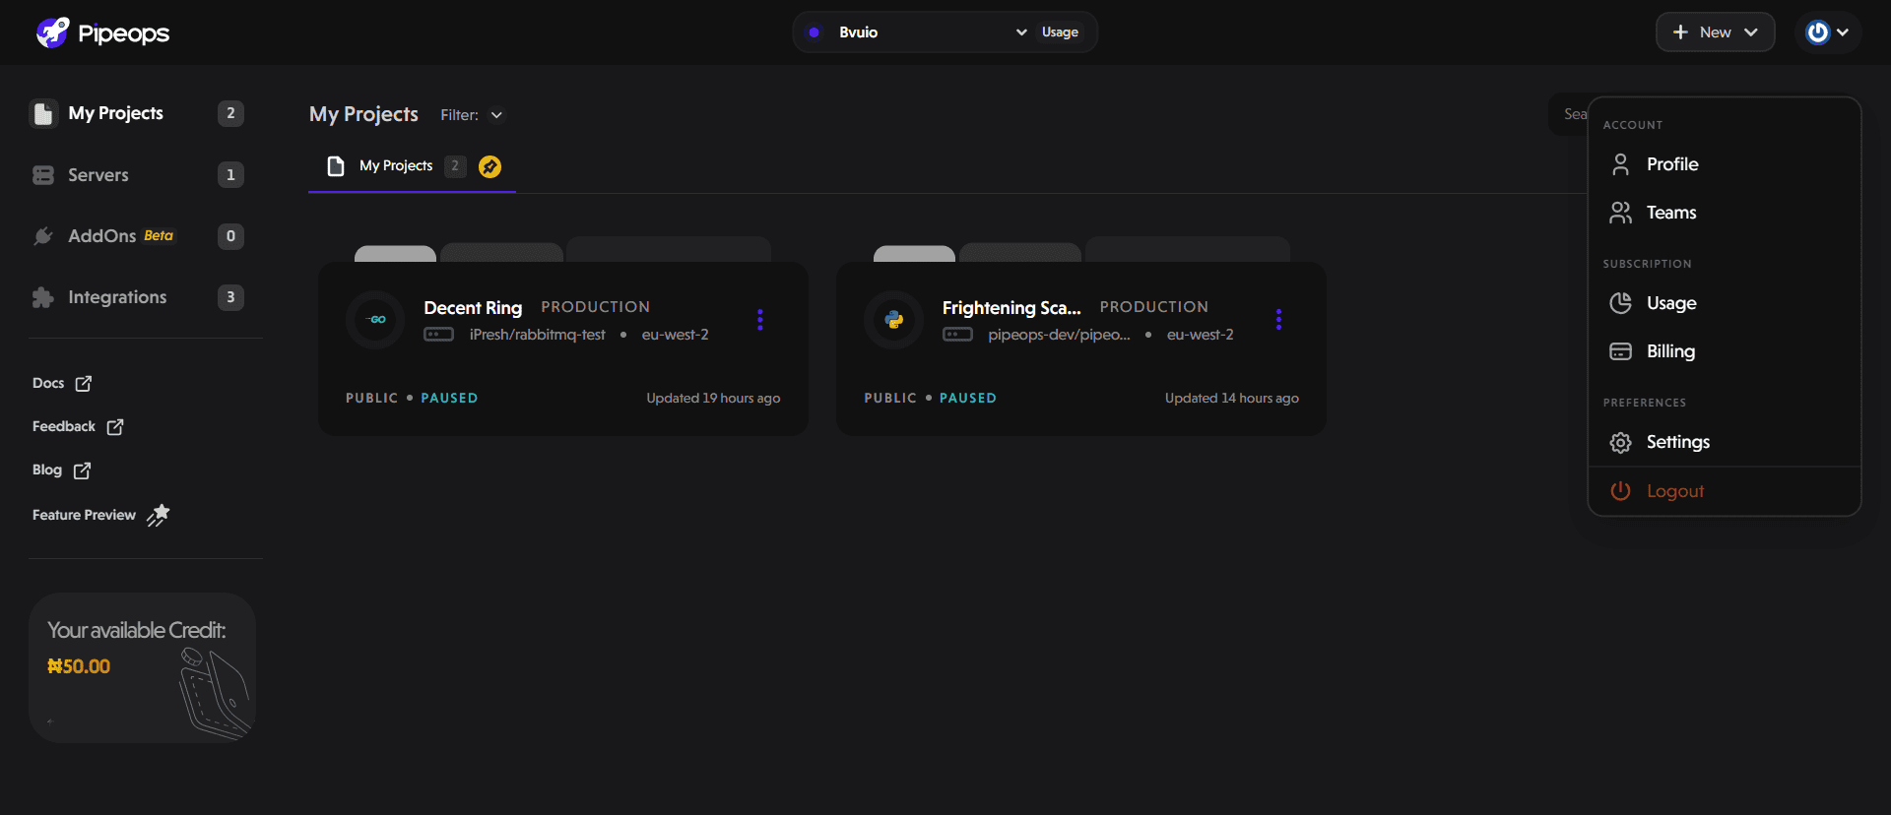Click external-link icon beside Blog
This screenshot has height=815, width=1891.
(83, 470)
